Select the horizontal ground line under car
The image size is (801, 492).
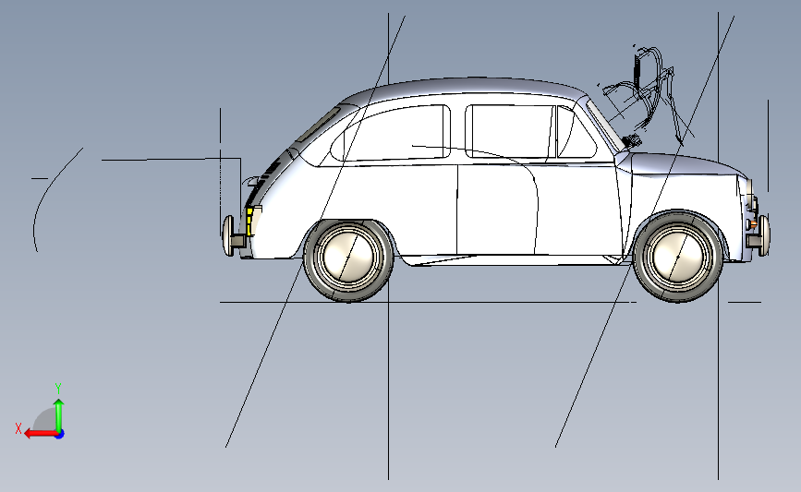click(x=428, y=302)
